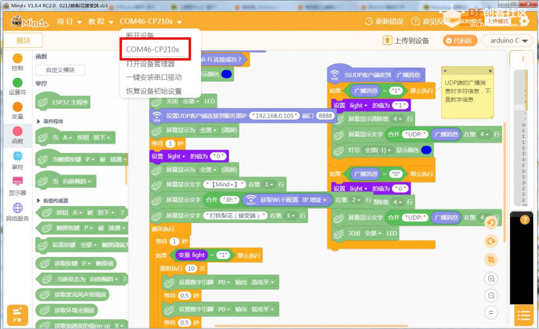Click the 读取环境光强度 block
The width and height of the screenshot is (539, 329).
[x=67, y=311]
